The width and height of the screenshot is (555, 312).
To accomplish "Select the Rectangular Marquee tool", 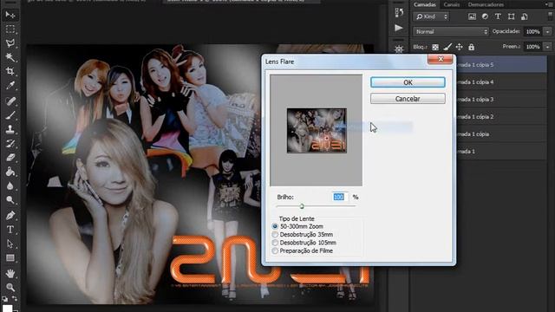I will tap(10, 29).
